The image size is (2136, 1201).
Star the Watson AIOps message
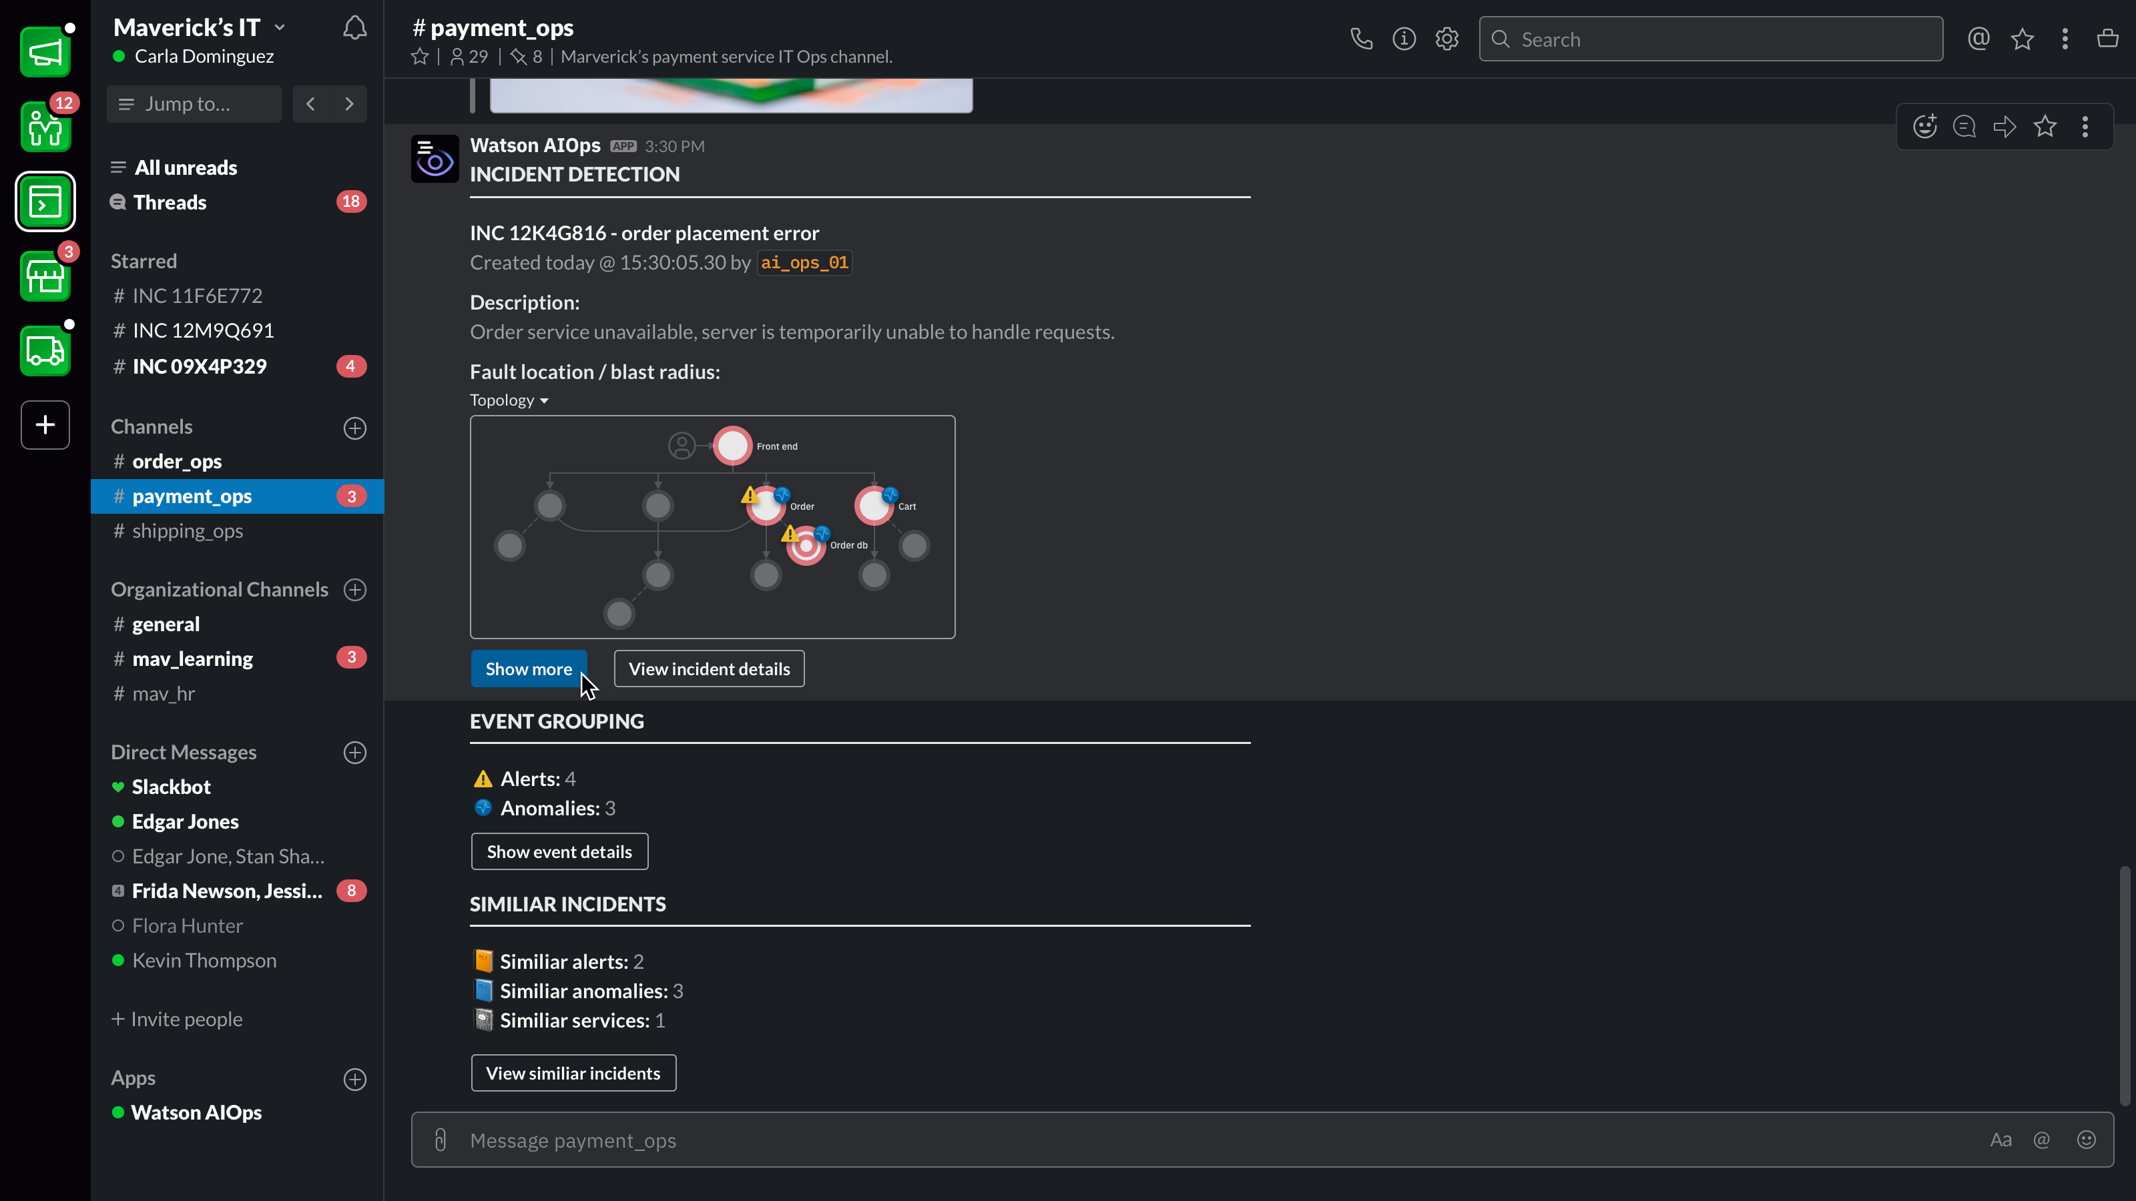click(x=2045, y=127)
